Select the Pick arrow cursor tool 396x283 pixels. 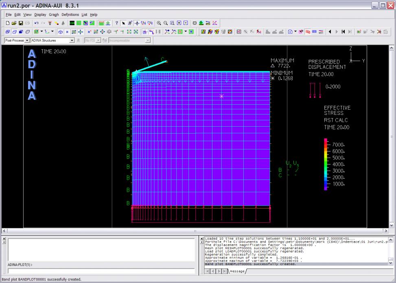[123, 23]
